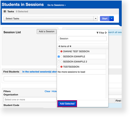Viewport: 136px width, 119px height.
Task: Open the Organization select box
Action: tap(30, 99)
